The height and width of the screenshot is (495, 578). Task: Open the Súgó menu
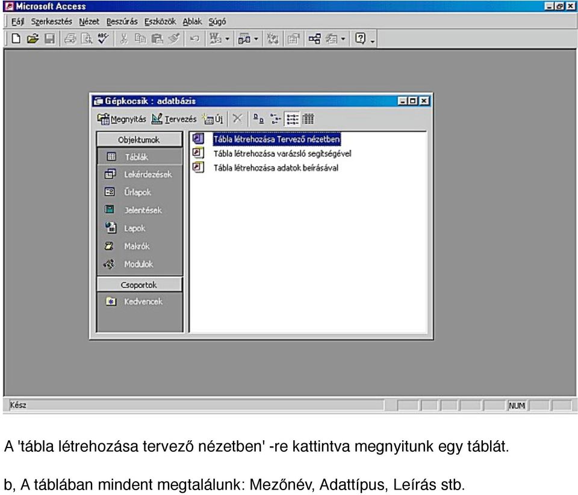click(x=217, y=22)
